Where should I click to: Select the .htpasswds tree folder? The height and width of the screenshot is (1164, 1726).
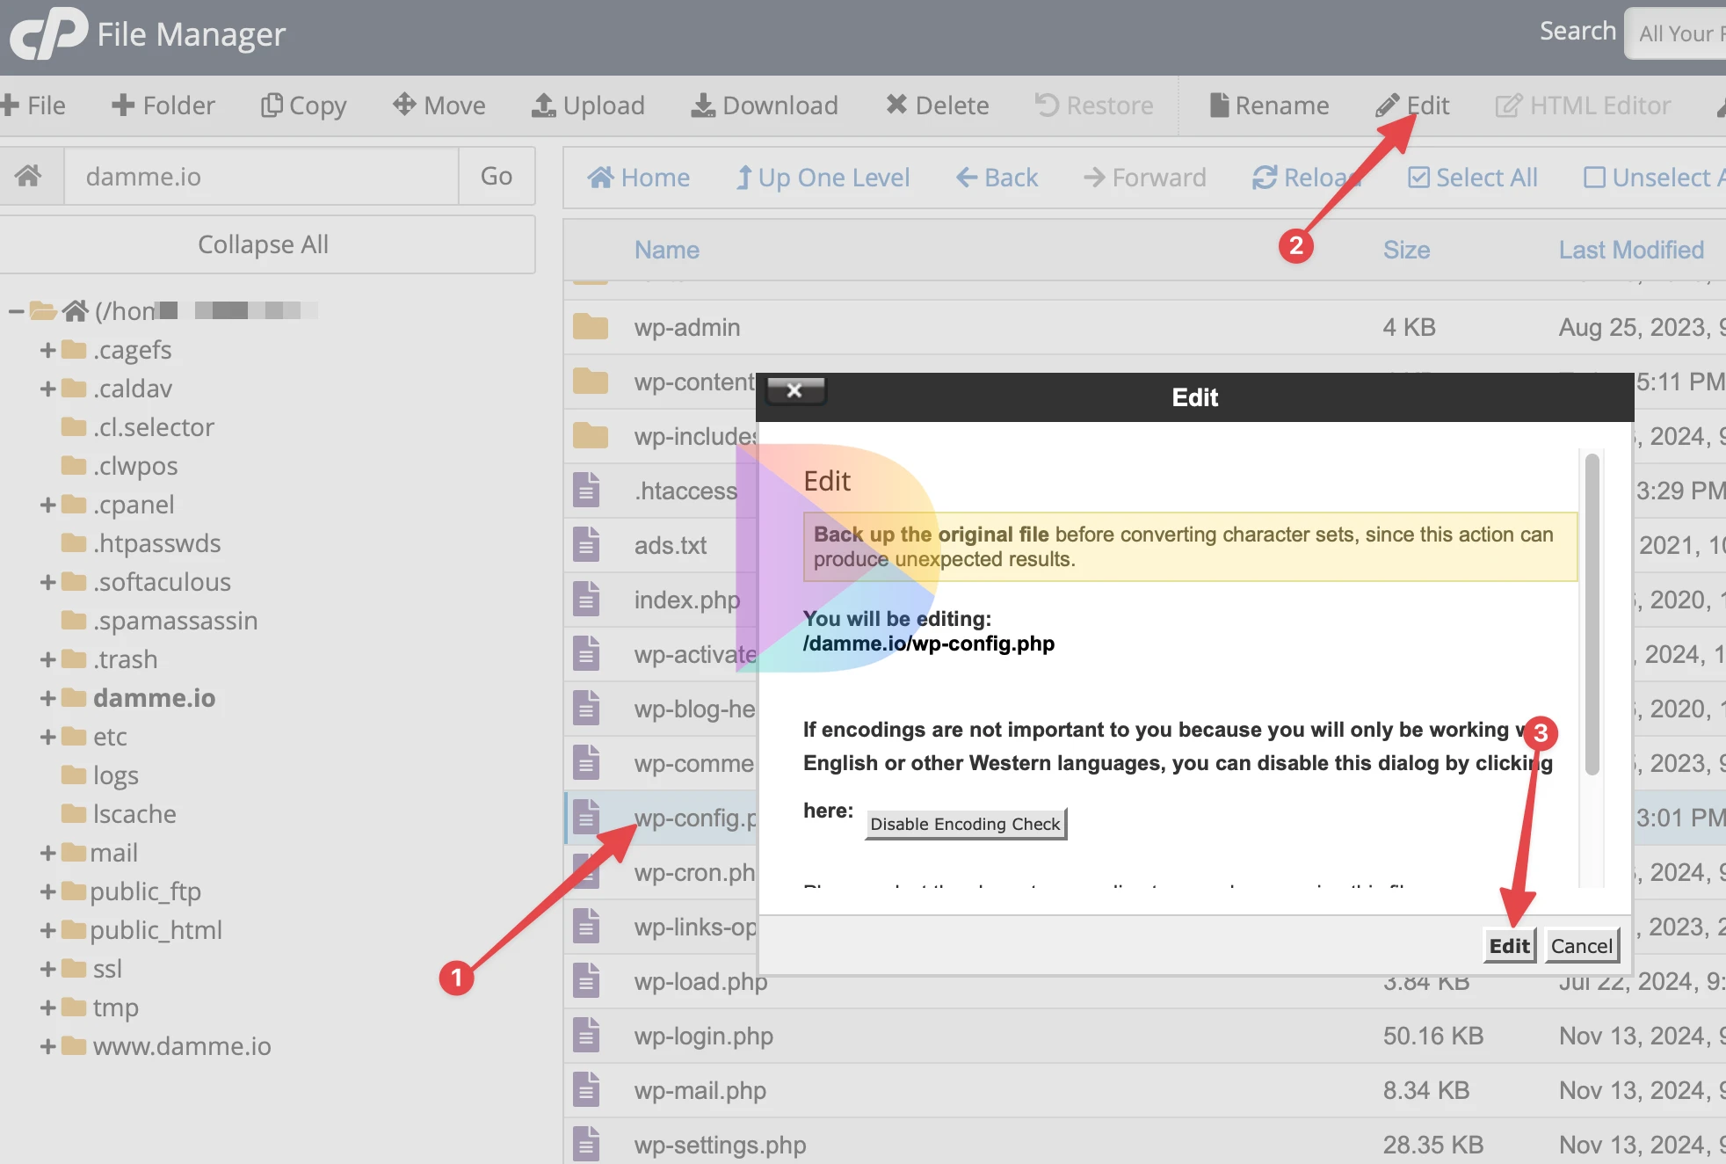click(x=156, y=543)
